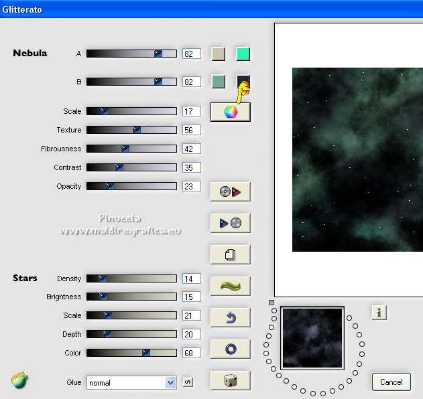This screenshot has height=399, width=423.
Task: Roll the dice randomize button
Action: tap(230, 380)
